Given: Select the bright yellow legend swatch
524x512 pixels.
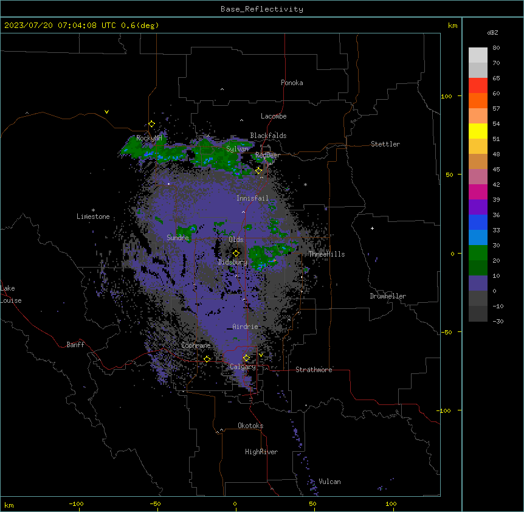Looking at the screenshot, I should (478, 131).
